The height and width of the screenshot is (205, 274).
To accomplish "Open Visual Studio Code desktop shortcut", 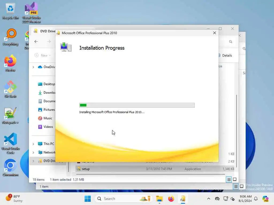I will tap(10, 143).
